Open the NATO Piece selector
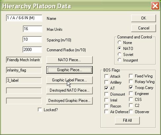Screen dimensions: 161x135 pos(70,60)
